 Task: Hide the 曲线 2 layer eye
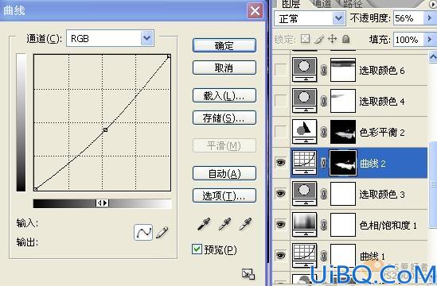tap(281, 162)
